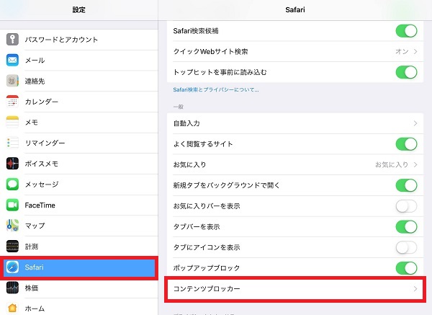Open マップ label in sidebar
Image resolution: width=432 pixels, height=315 pixels.
pos(35,226)
